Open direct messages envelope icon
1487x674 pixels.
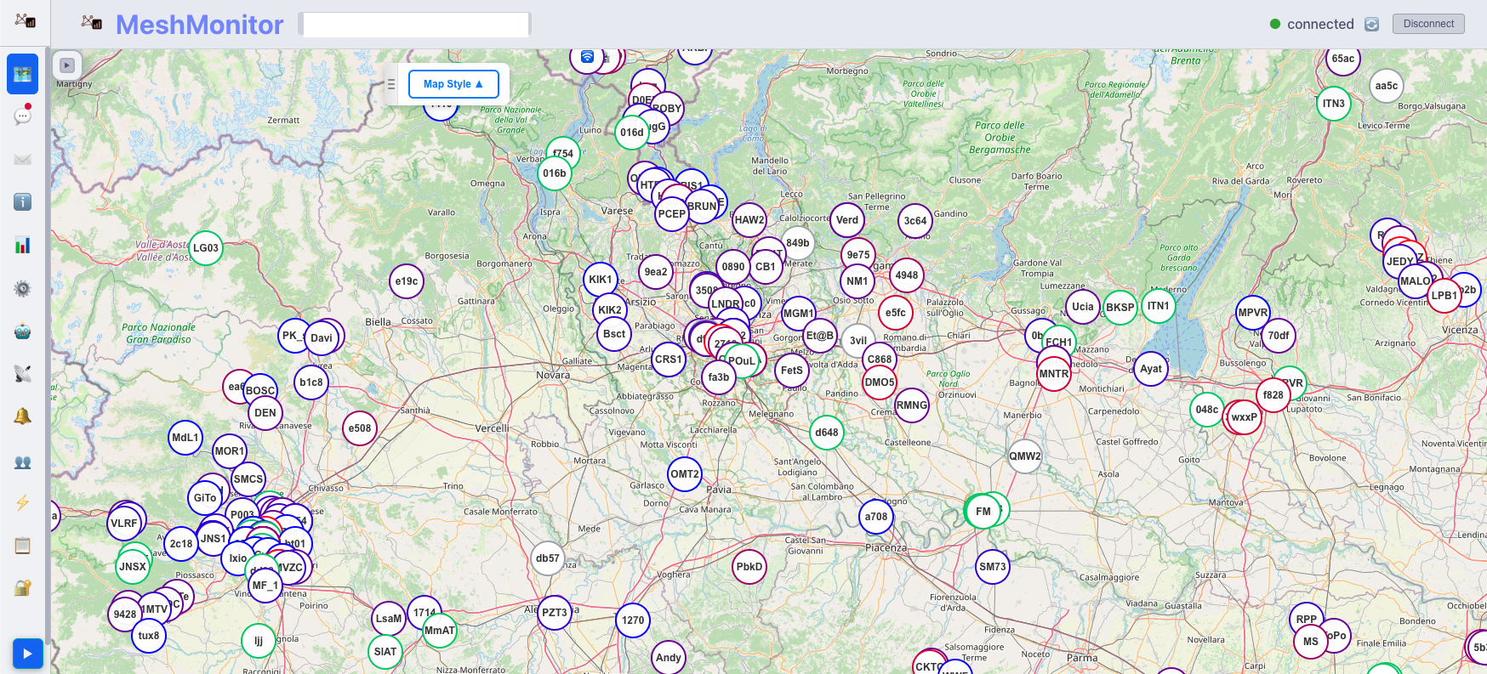(x=23, y=159)
